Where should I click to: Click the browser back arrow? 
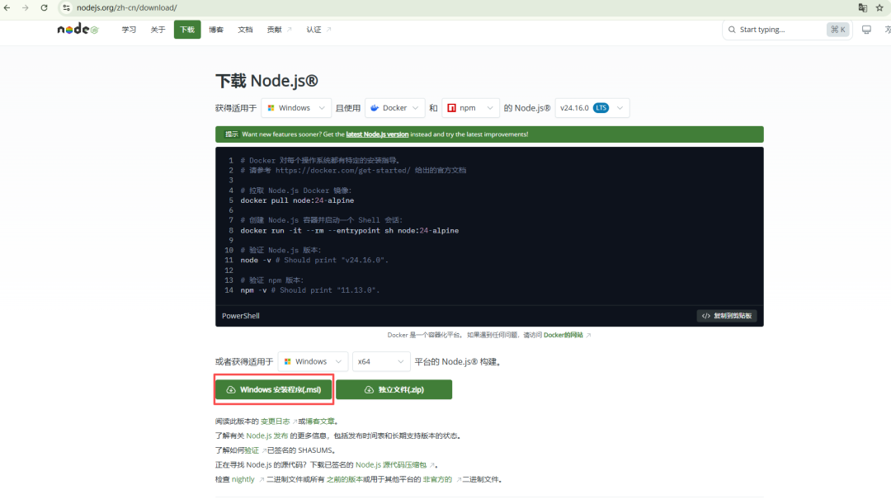(x=7, y=8)
